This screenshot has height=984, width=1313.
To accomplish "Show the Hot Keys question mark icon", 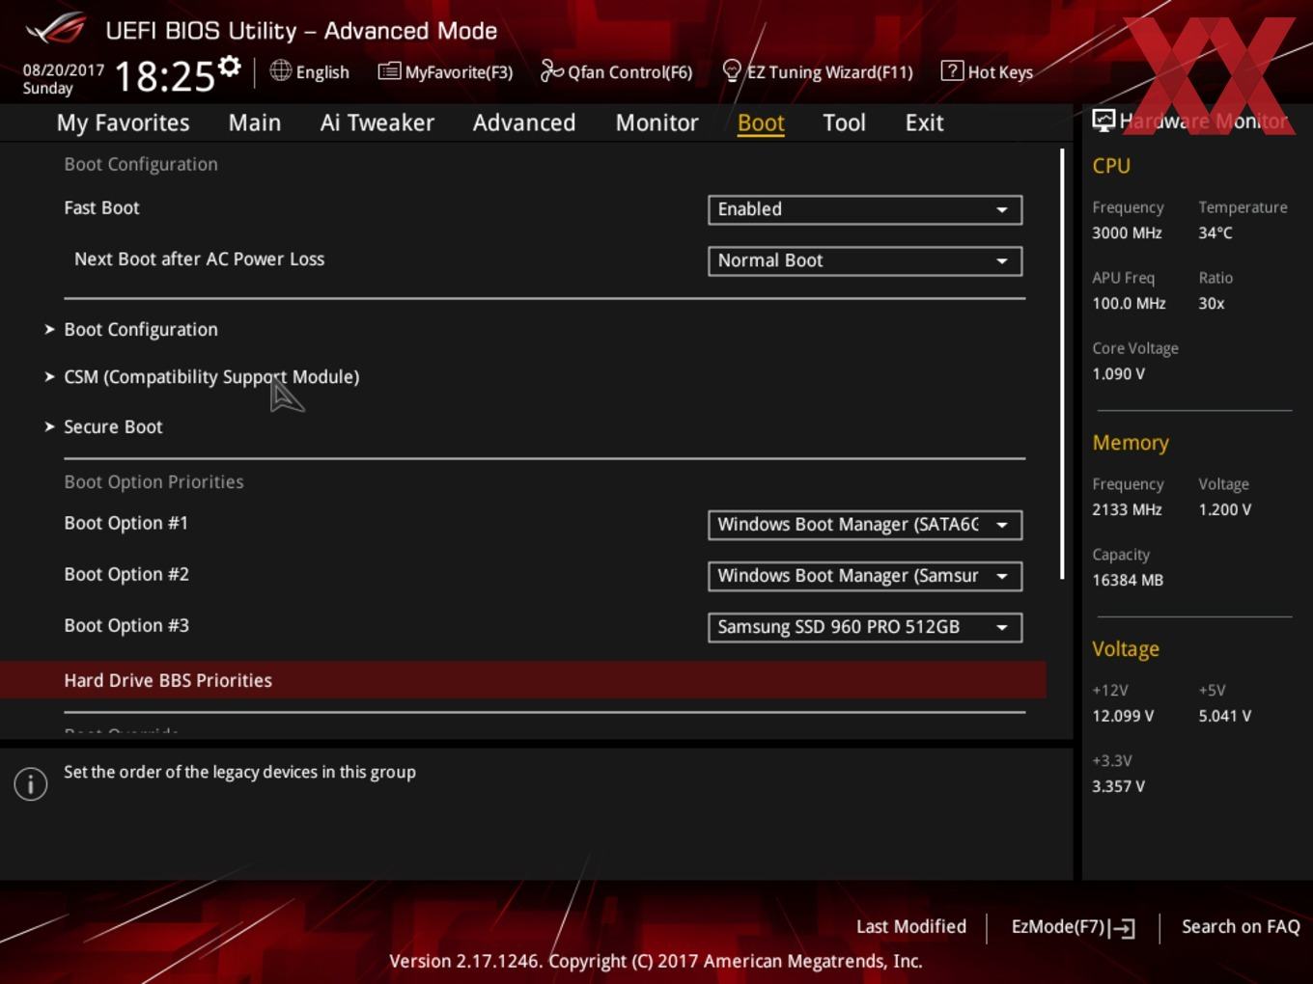I will [952, 70].
